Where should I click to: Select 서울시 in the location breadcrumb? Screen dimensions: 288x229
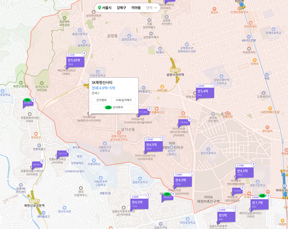(104, 8)
